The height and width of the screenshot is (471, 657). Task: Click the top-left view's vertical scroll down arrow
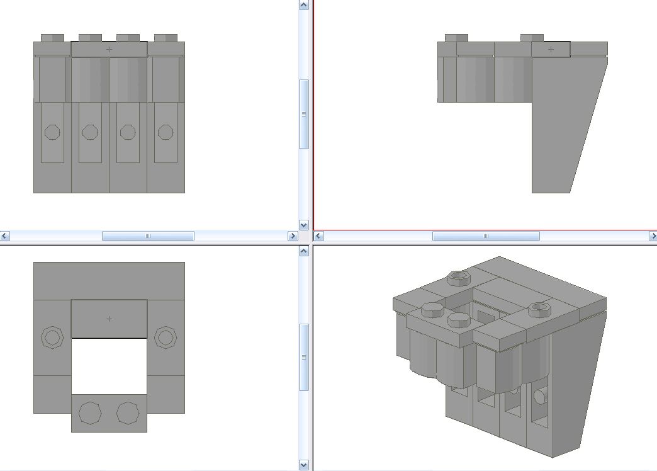pos(304,225)
